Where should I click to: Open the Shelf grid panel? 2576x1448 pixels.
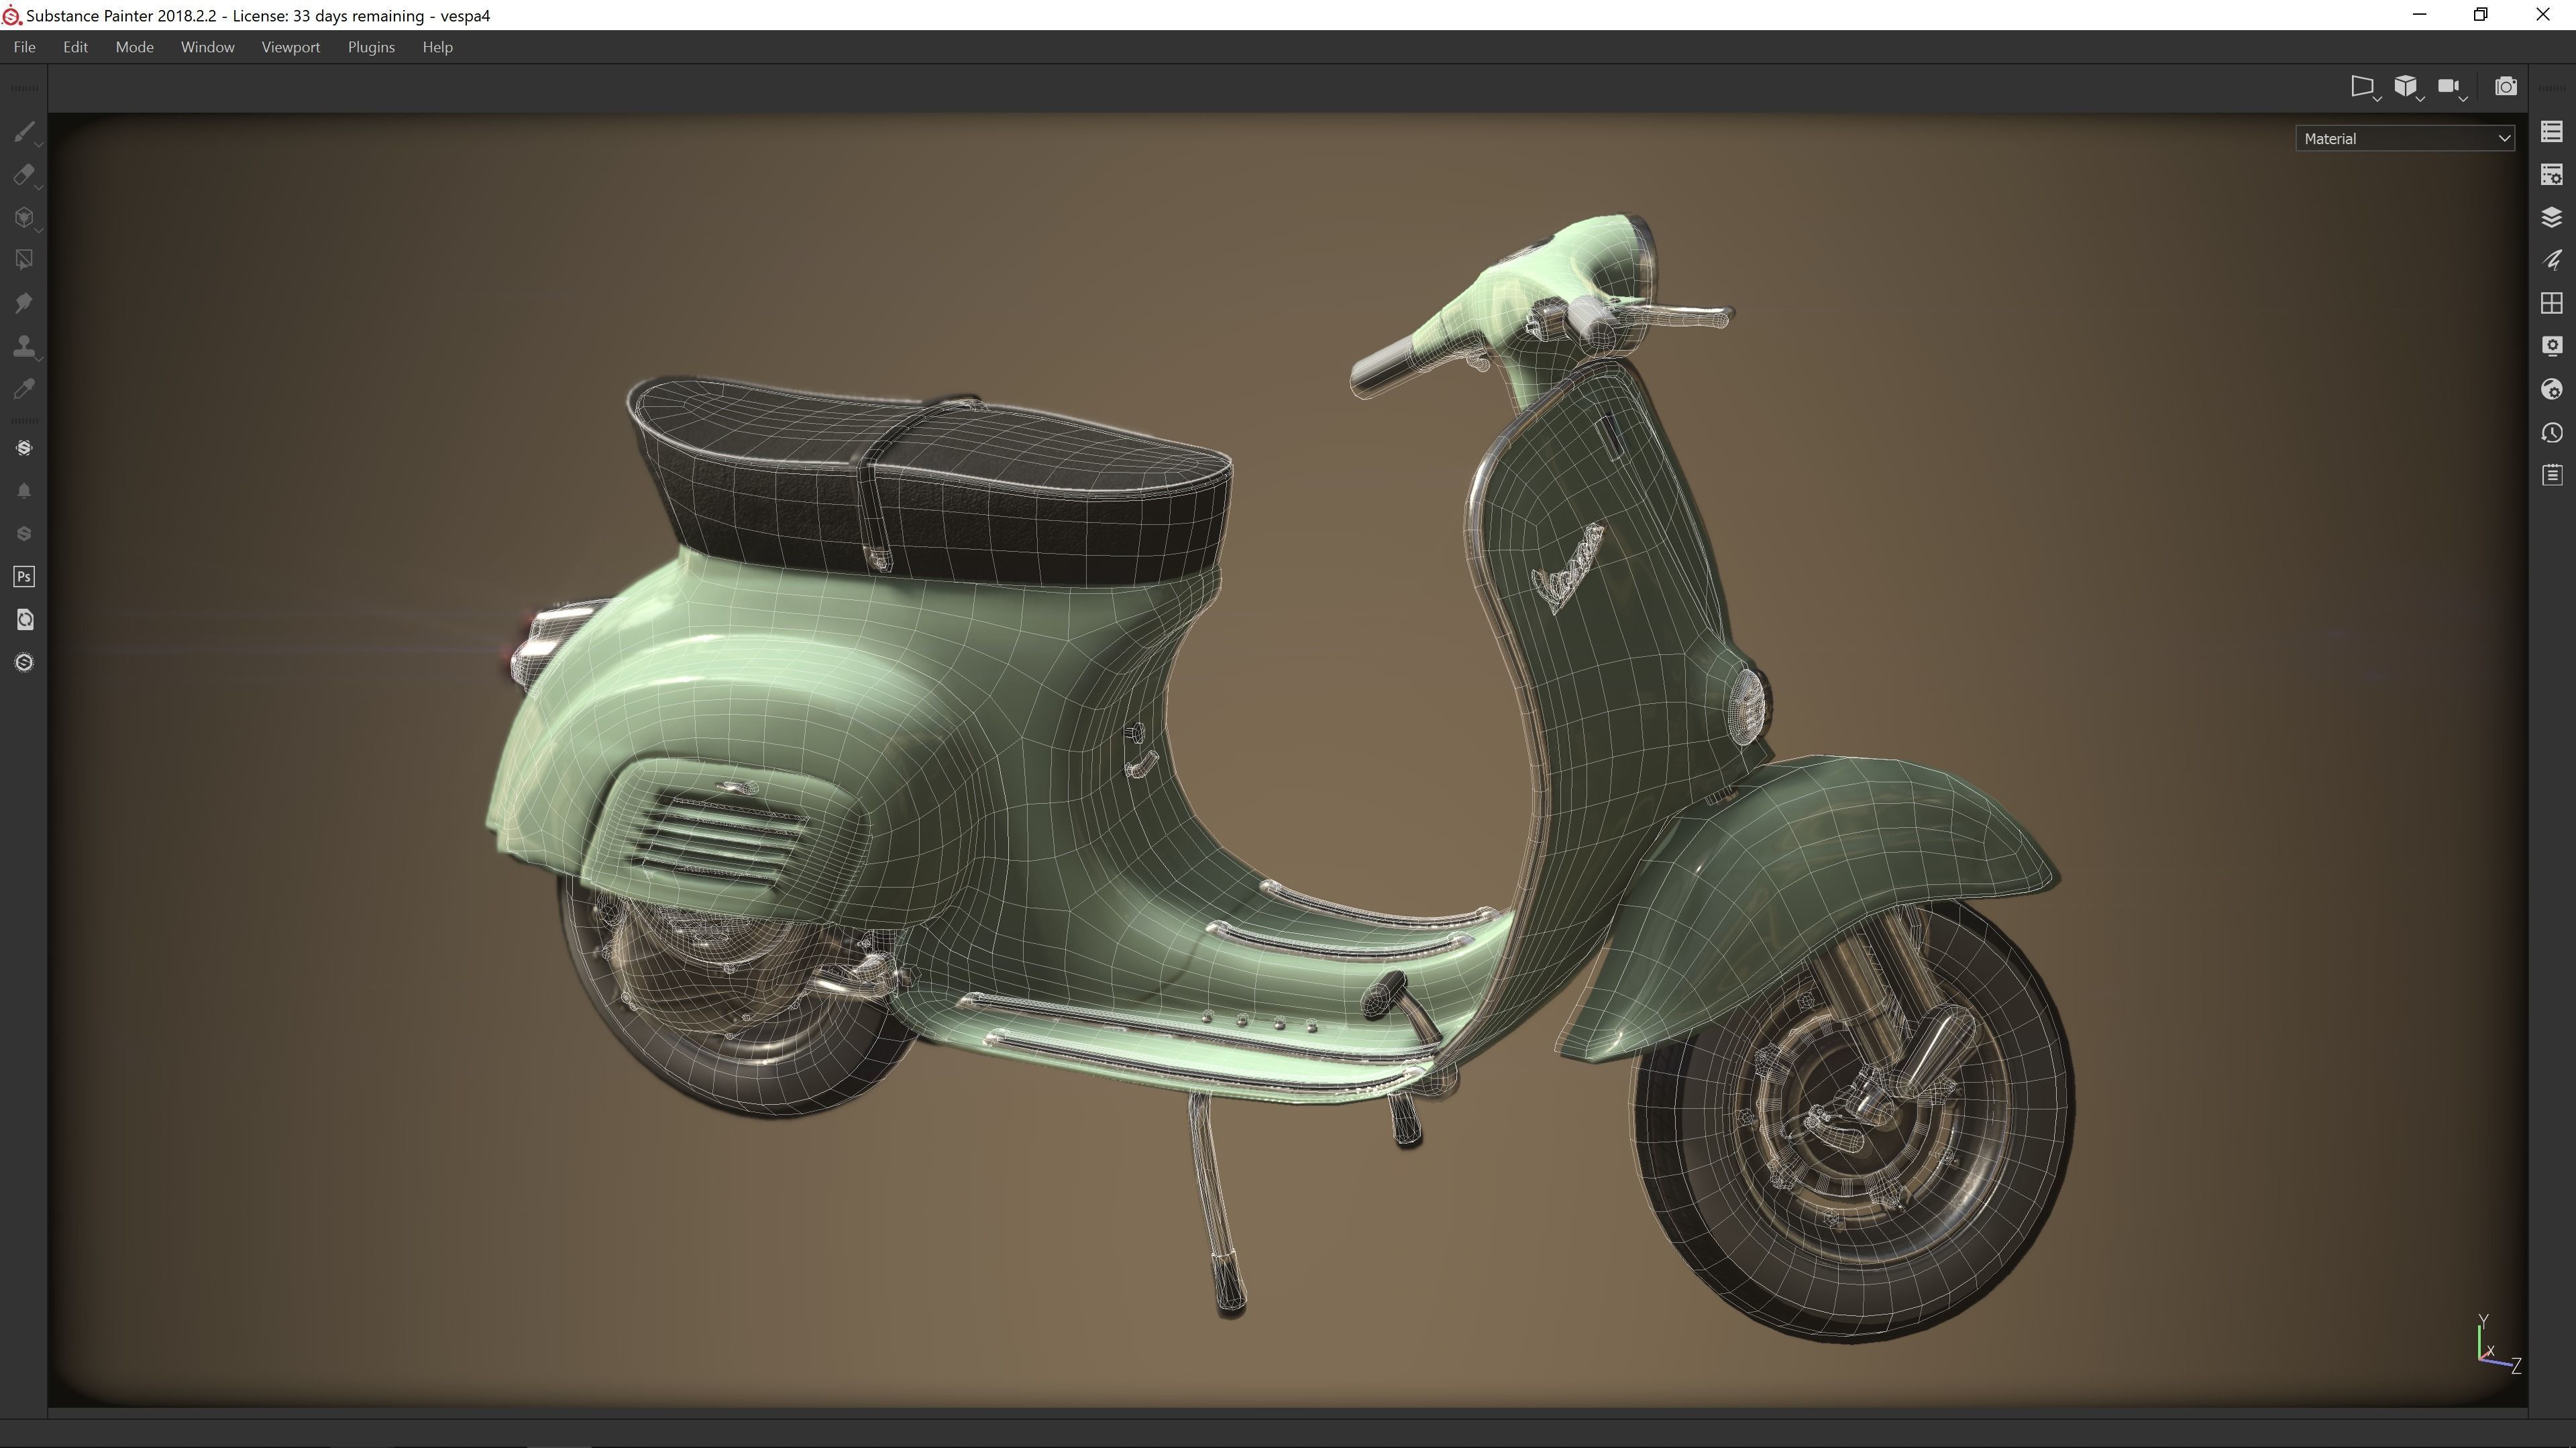click(x=2551, y=303)
